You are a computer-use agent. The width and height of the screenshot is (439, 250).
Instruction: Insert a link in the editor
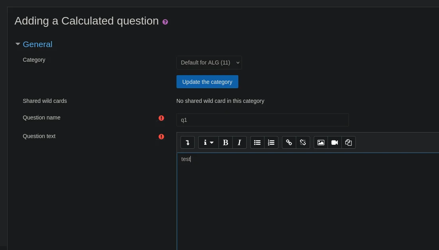click(289, 142)
